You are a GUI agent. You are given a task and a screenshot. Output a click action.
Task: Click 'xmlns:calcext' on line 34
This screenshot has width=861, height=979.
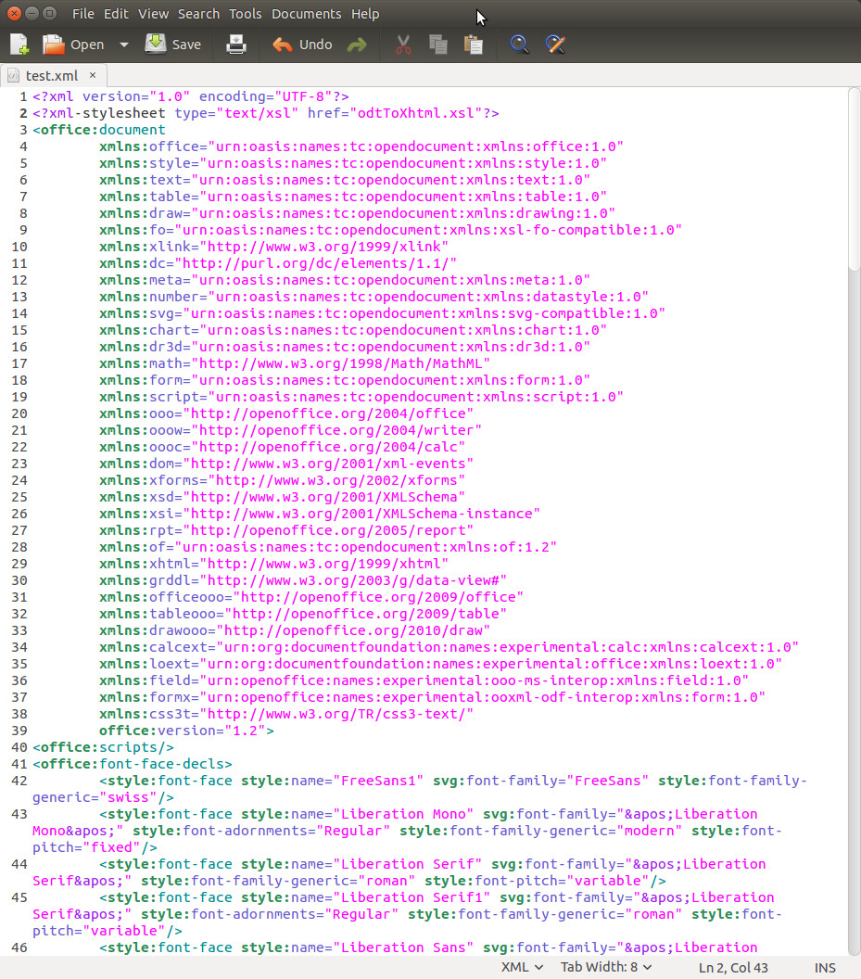click(x=153, y=647)
